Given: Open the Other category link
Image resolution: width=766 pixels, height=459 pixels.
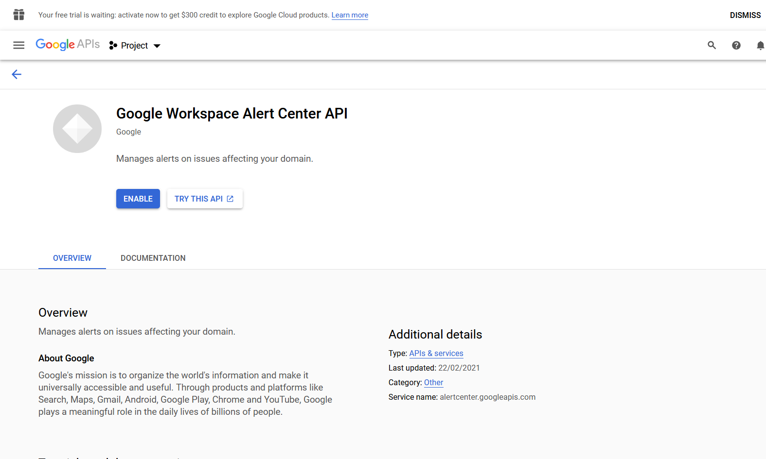Looking at the screenshot, I should tap(433, 383).
